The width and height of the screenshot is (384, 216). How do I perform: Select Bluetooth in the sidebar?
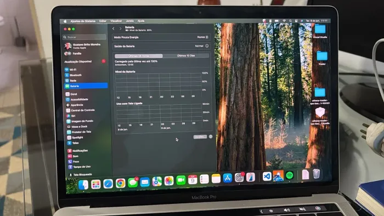pyautogui.click(x=86, y=75)
